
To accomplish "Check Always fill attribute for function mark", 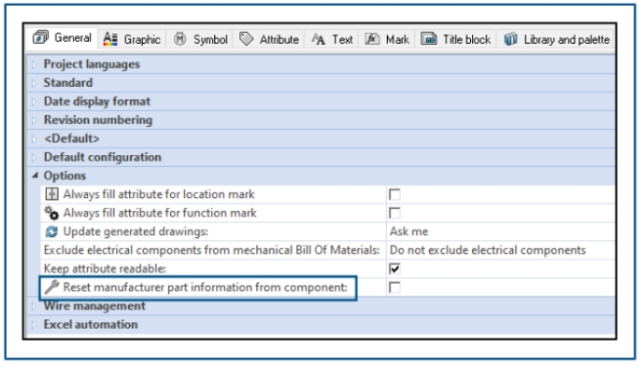I will click(394, 213).
